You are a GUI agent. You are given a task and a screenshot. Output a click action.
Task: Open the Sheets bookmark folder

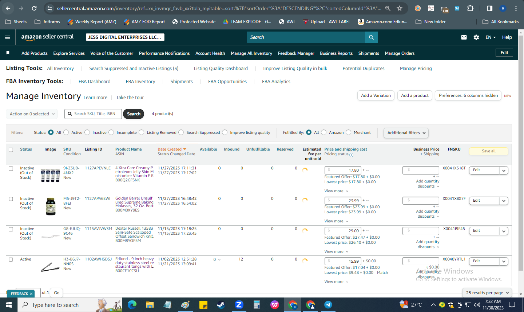click(16, 22)
